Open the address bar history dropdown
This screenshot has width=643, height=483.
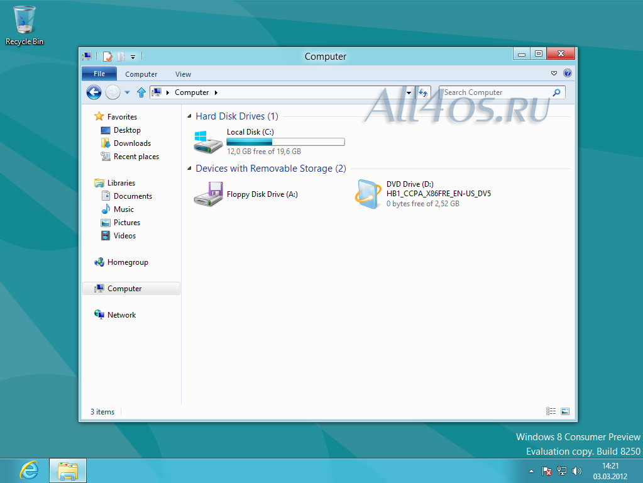click(409, 92)
